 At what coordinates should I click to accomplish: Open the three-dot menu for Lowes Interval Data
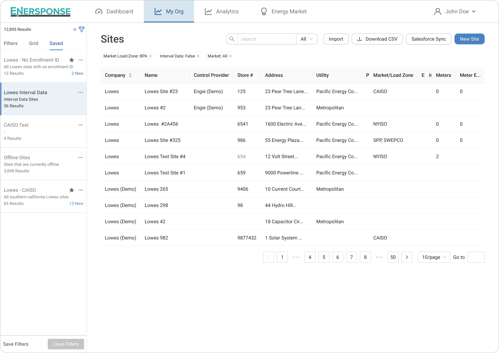point(81,92)
